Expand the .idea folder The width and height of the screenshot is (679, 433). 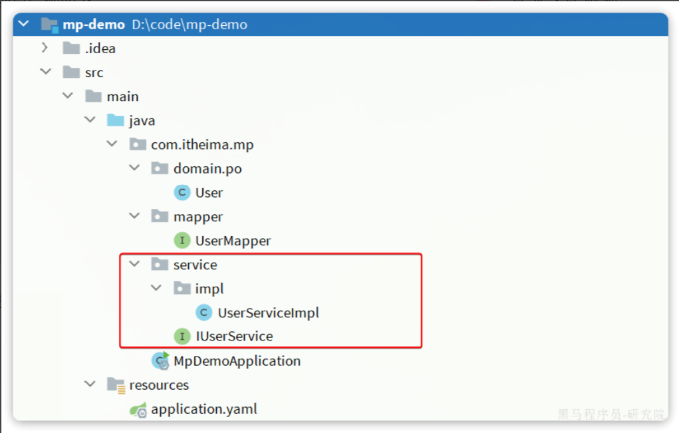click(x=45, y=48)
